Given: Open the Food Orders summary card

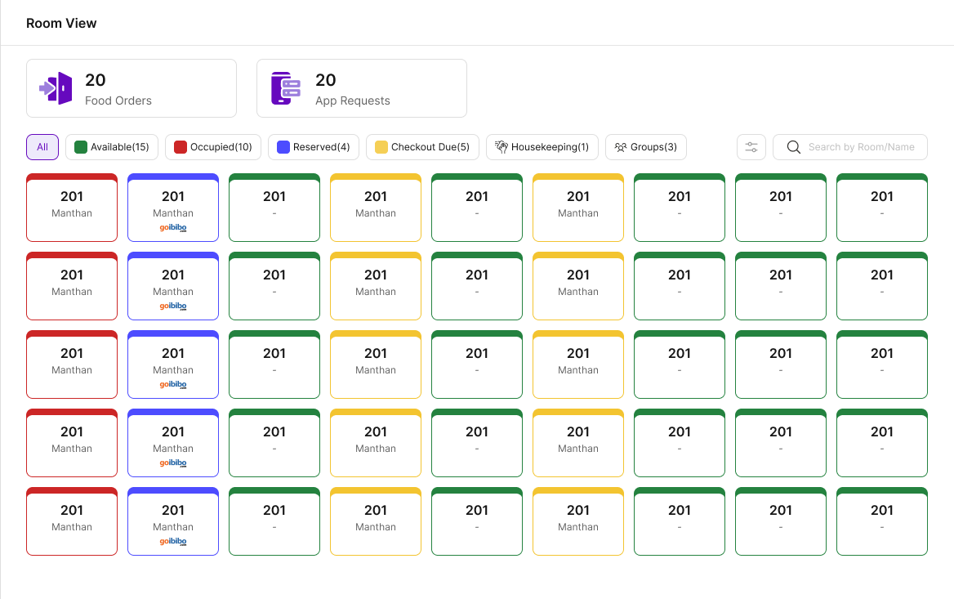Looking at the screenshot, I should (131, 87).
